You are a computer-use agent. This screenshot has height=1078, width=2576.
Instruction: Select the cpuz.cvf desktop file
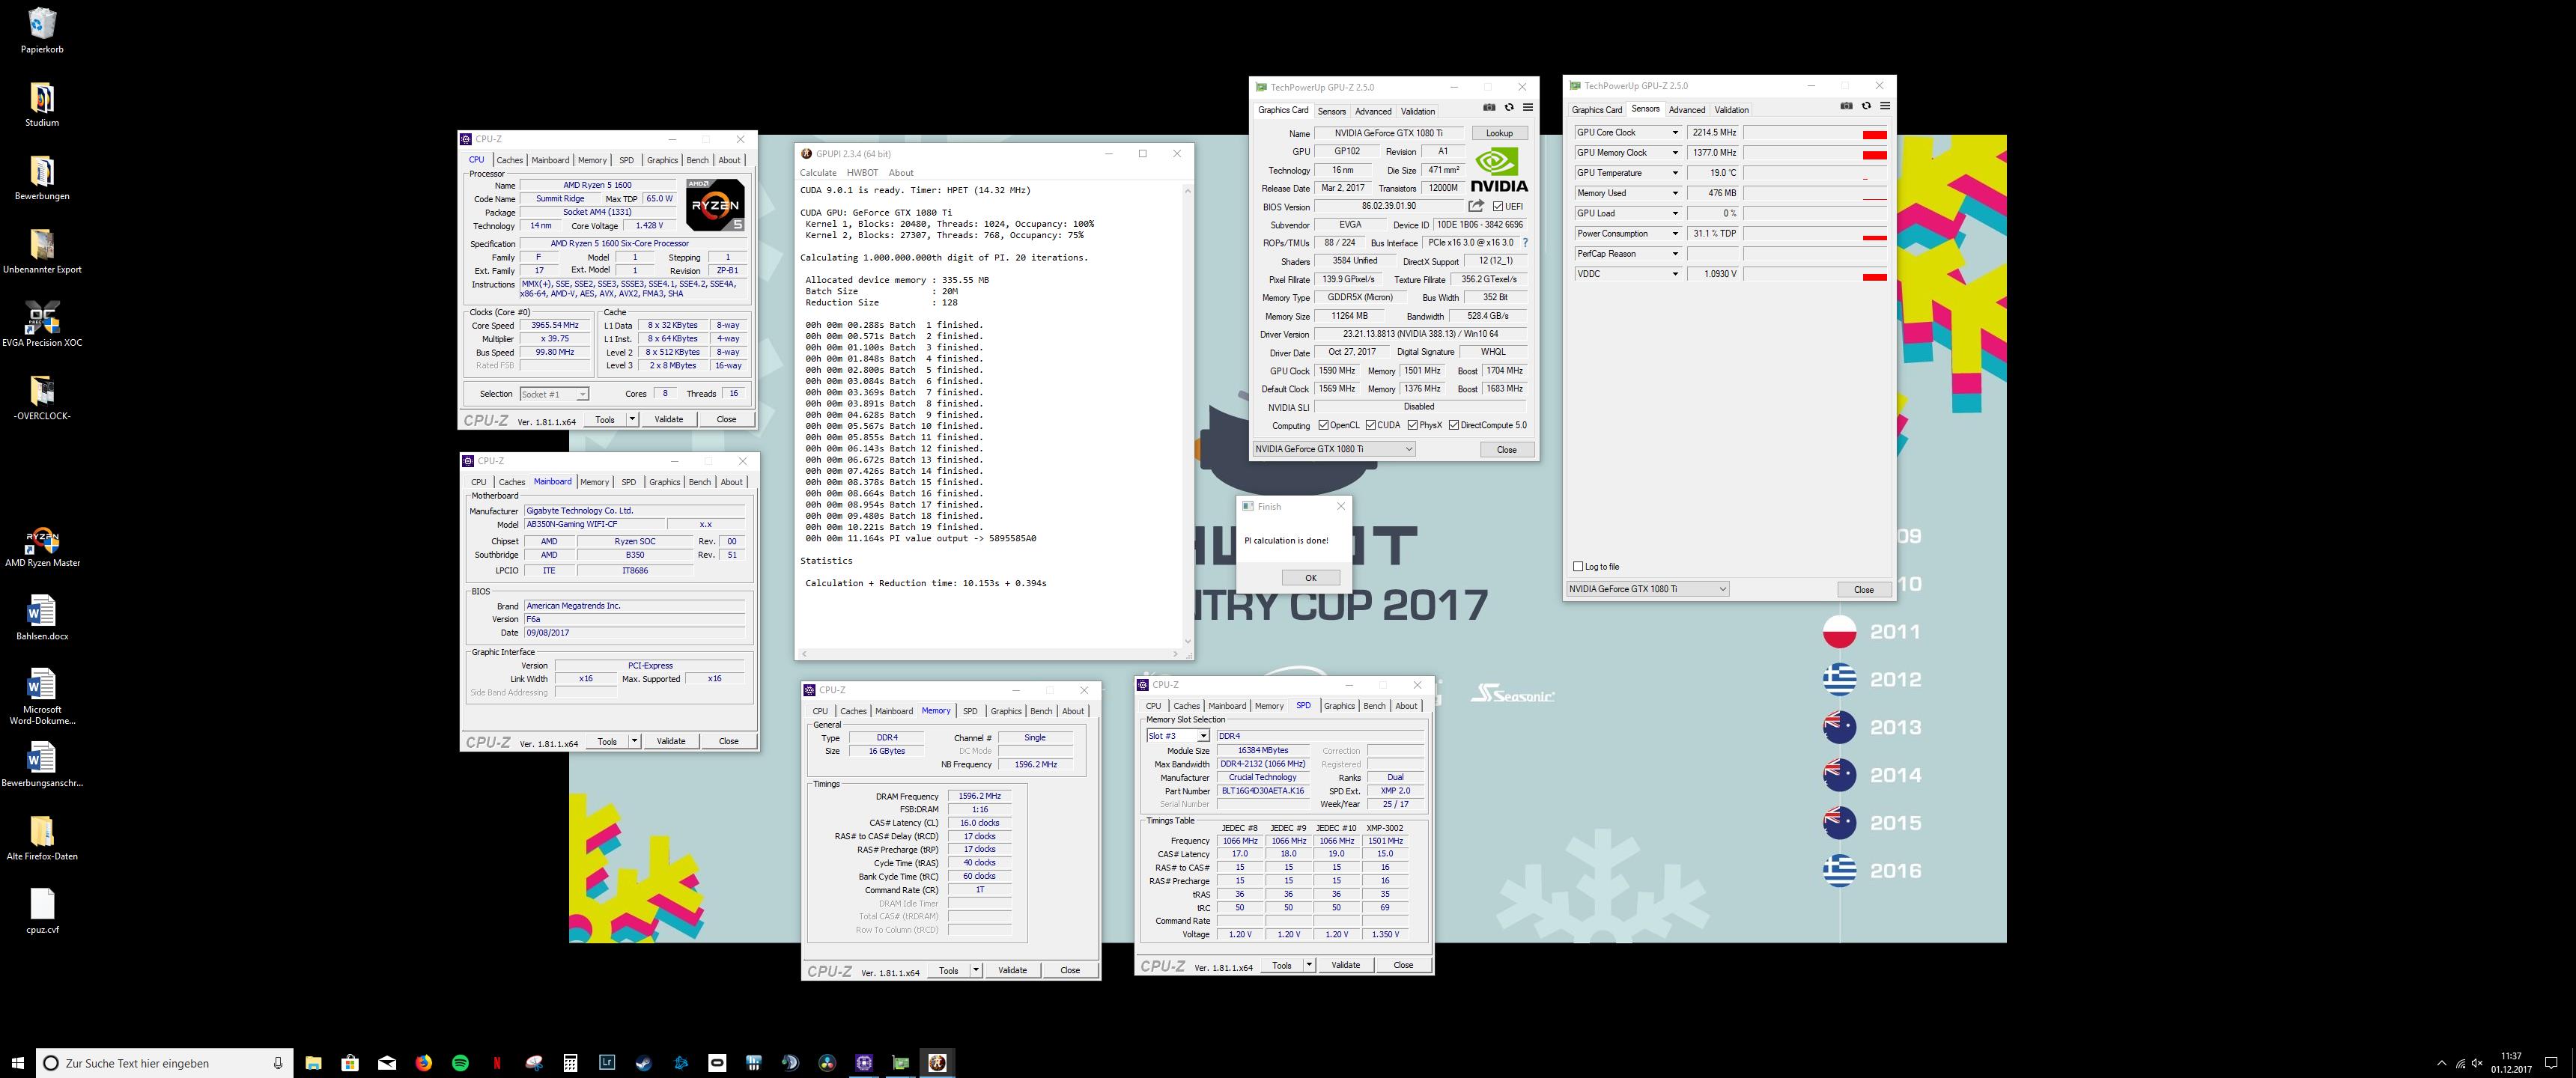coord(42,911)
